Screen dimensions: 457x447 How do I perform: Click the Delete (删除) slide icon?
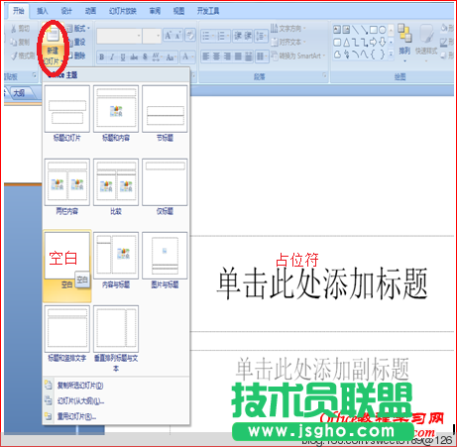pos(70,56)
